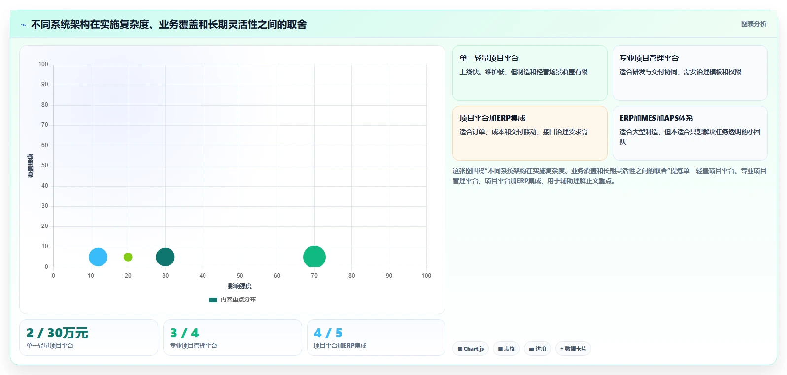The image size is (787, 375).
Task: Click 适合订单、成本和交付联动 description
Action: (523, 132)
